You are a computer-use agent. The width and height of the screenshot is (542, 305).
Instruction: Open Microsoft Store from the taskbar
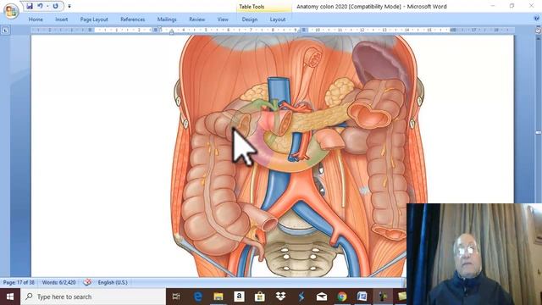pos(260,297)
